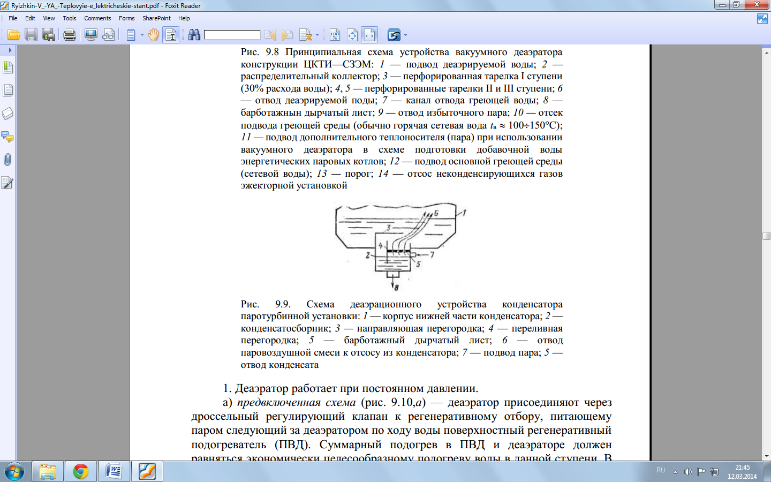
Task: Click the Fit Width icon
Action: 369,35
